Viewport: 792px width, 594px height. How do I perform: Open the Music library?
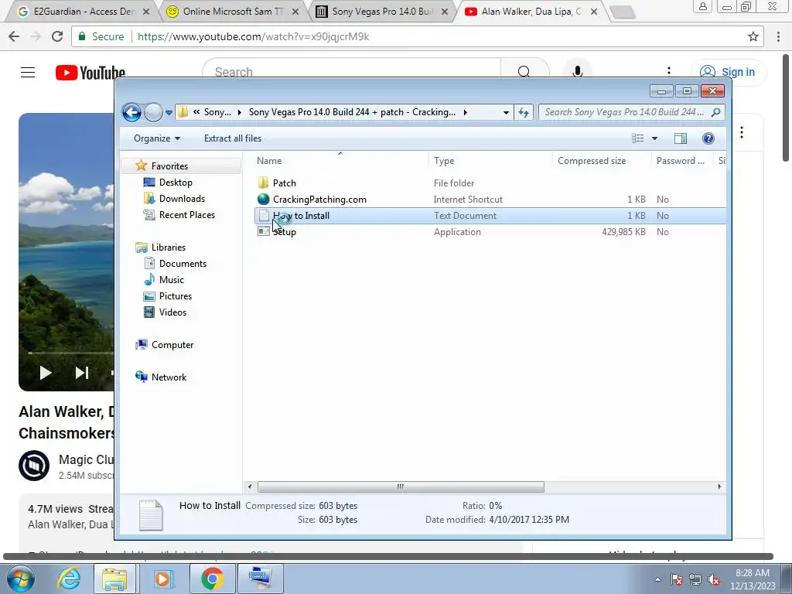(171, 279)
